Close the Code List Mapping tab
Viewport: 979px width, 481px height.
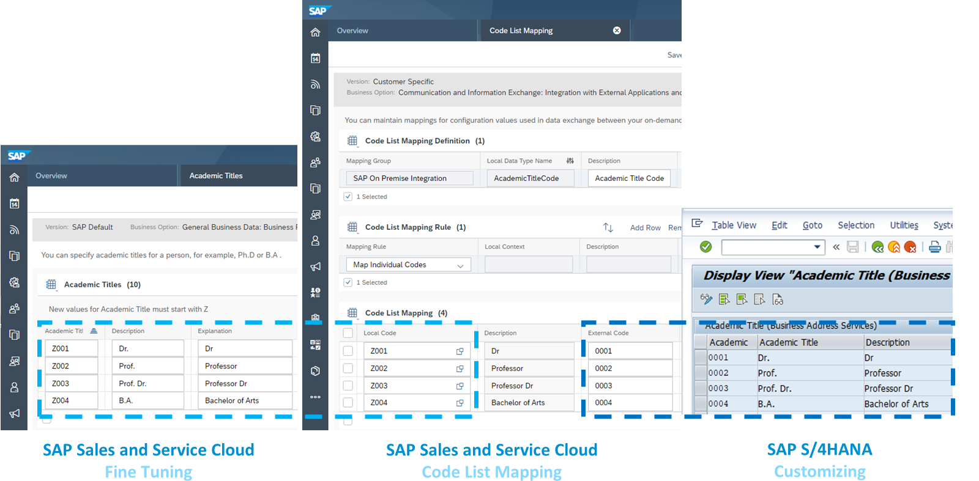coord(617,31)
